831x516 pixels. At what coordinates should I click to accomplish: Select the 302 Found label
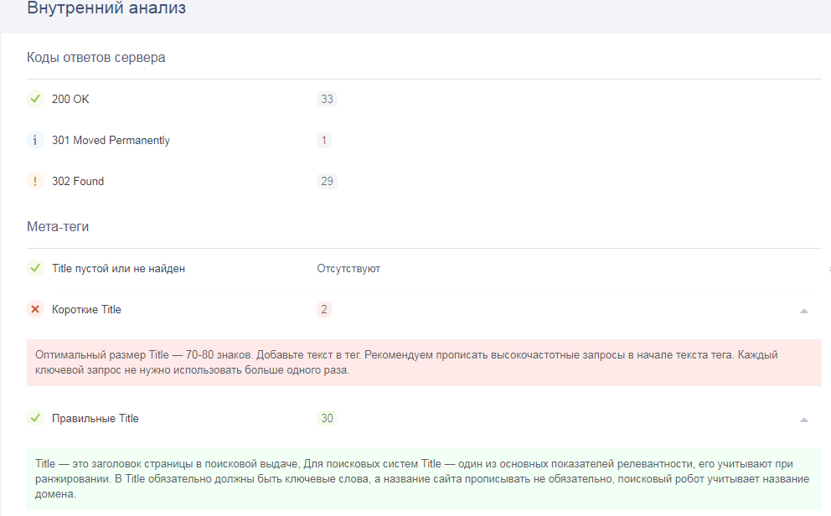tap(78, 181)
